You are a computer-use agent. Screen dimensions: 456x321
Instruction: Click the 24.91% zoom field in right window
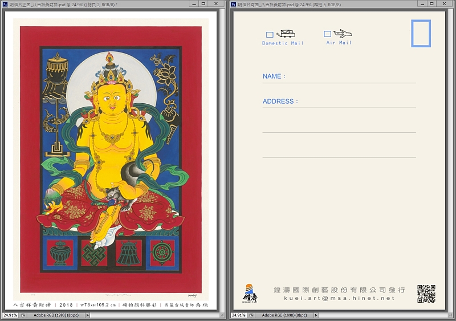pyautogui.click(x=239, y=315)
